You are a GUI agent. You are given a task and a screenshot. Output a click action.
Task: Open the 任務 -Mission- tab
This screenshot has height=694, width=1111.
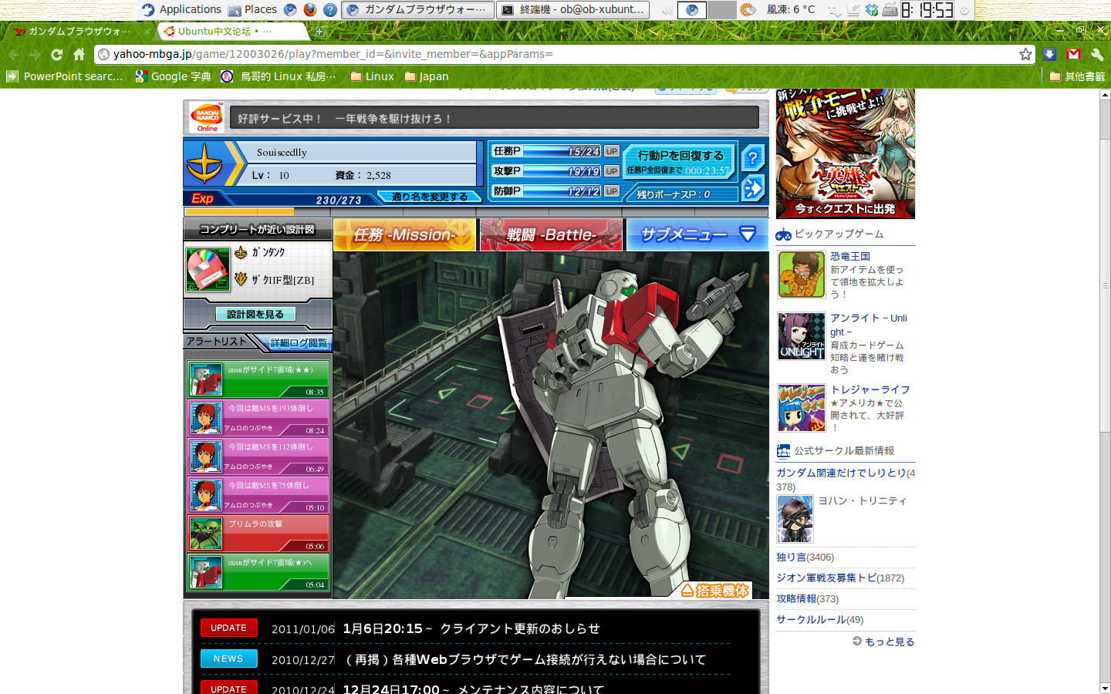point(405,234)
